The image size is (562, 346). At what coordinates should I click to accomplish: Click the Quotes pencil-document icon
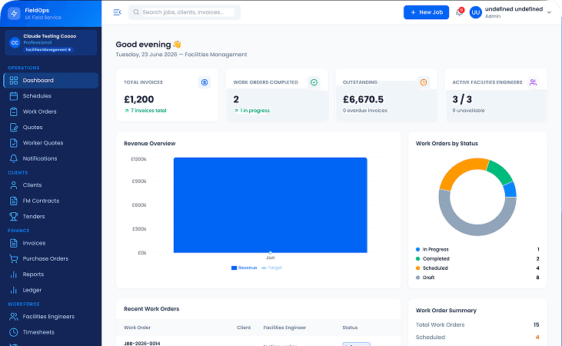pyautogui.click(x=14, y=128)
